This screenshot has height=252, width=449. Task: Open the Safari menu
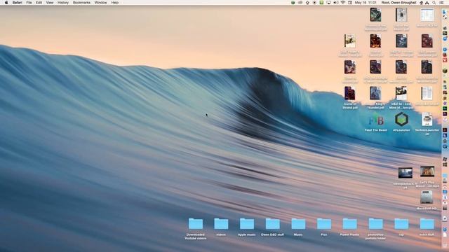coord(17,3)
